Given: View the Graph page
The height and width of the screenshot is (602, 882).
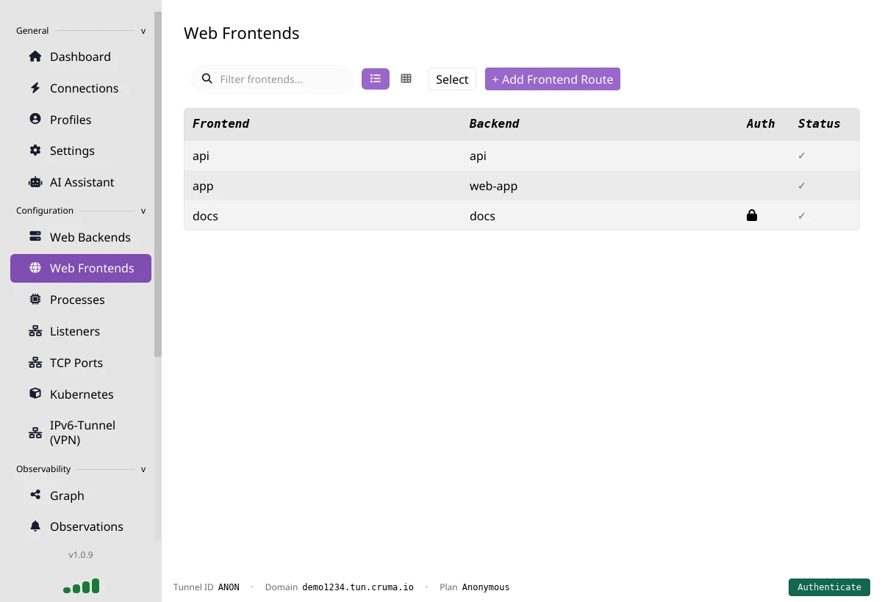Looking at the screenshot, I should click(81, 496).
